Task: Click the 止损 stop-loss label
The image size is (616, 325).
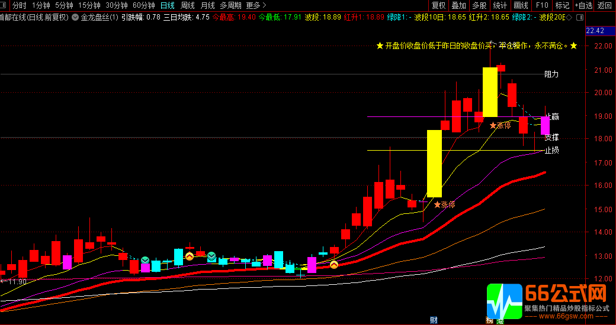Action: pos(551,150)
